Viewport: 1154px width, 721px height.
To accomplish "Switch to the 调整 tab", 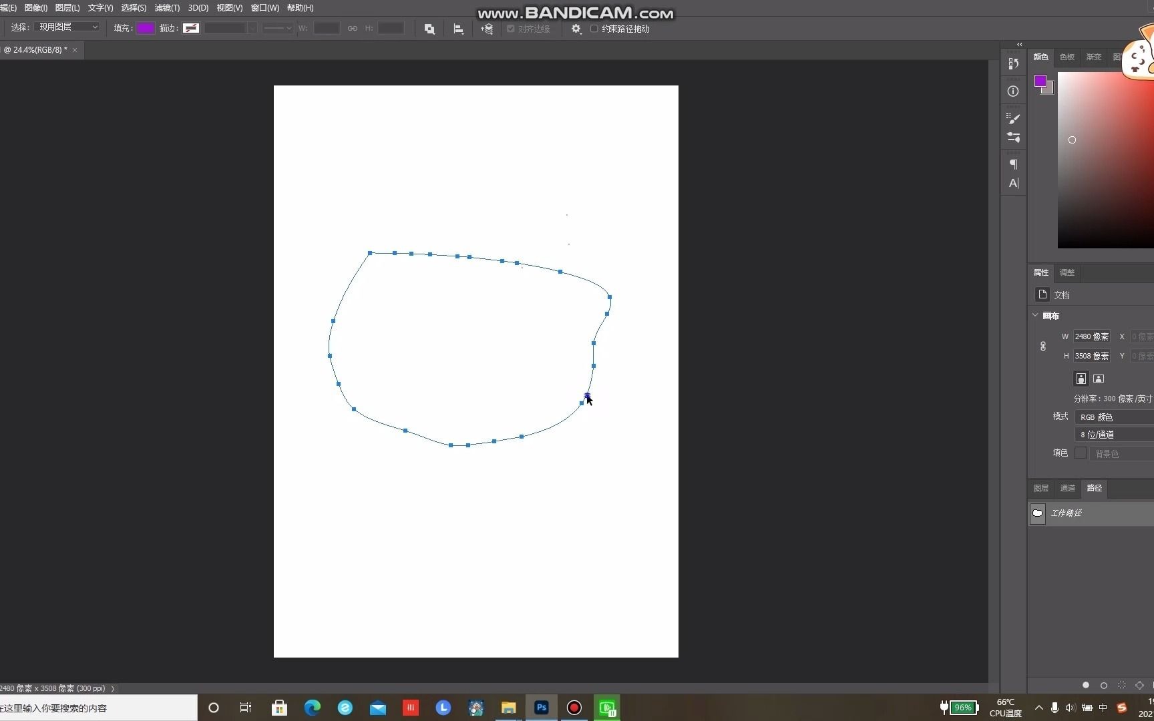I will click(x=1066, y=272).
